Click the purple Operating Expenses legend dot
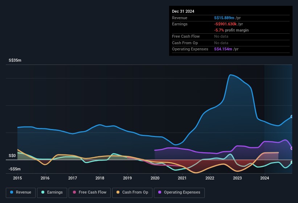This screenshot has height=203, width=298. click(159, 192)
